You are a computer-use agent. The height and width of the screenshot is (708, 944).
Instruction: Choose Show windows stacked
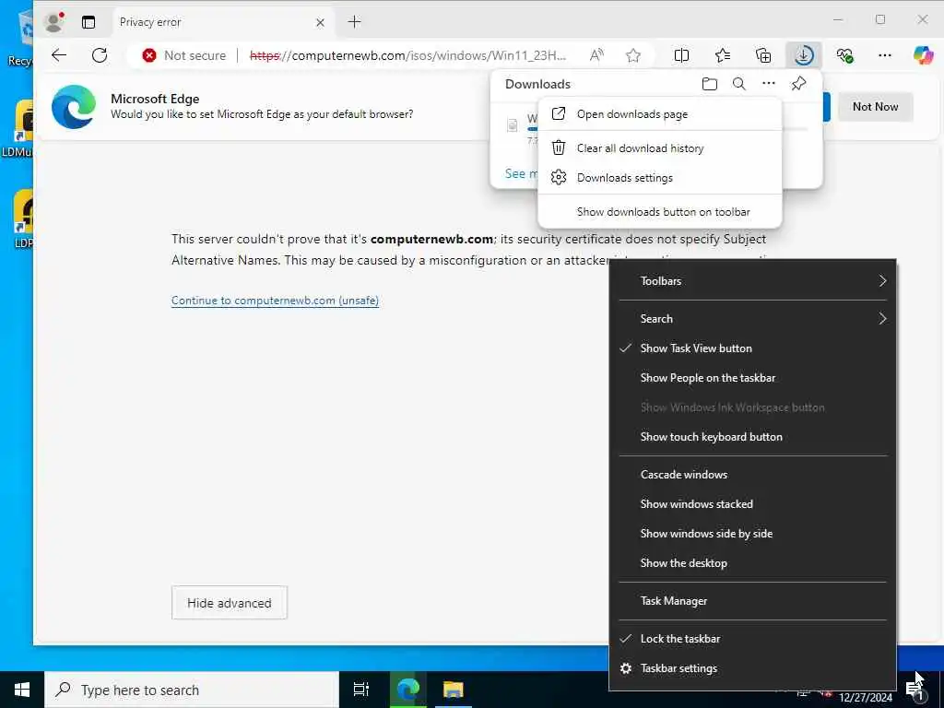point(752,504)
